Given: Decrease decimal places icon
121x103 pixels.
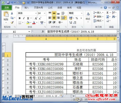Looking at the screenshot, I should point(75,23).
